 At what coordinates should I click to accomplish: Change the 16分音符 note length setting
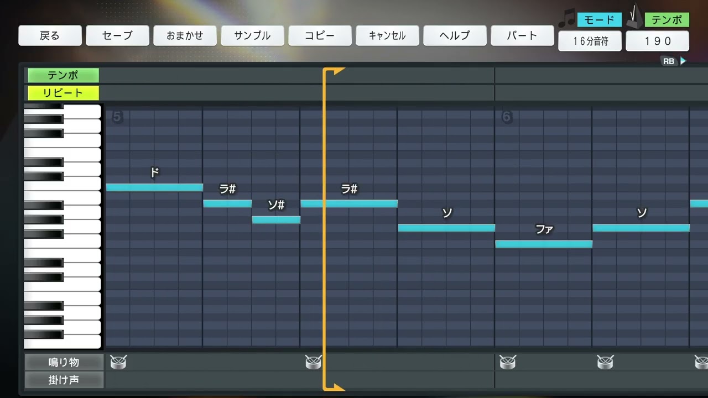pos(590,41)
